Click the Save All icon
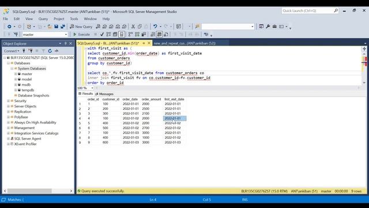The width and height of the screenshot is (369, 208). [x=63, y=27]
